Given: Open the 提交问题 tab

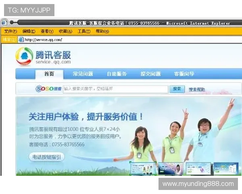Looking at the screenshot, I should point(150,74).
